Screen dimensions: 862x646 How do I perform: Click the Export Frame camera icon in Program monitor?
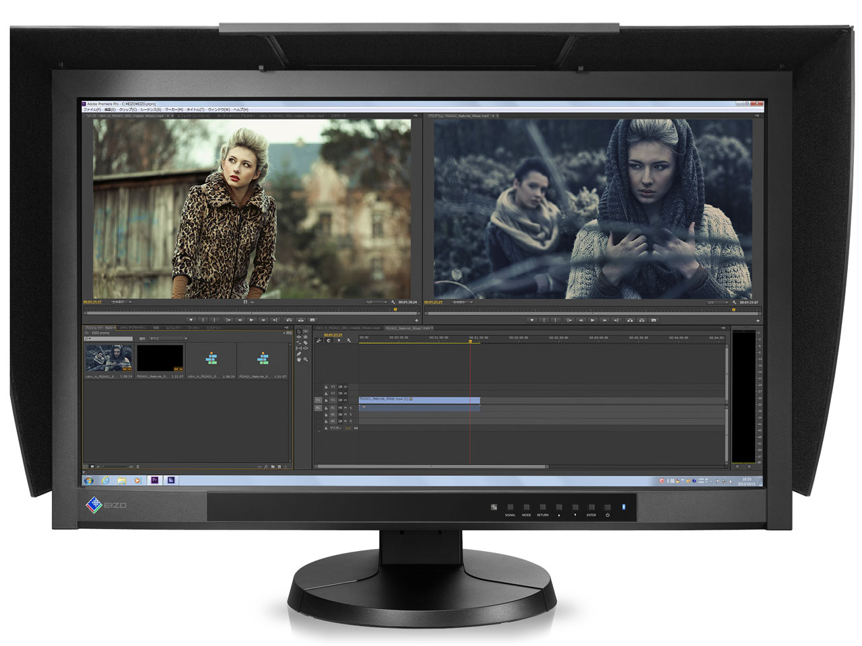pos(653,320)
